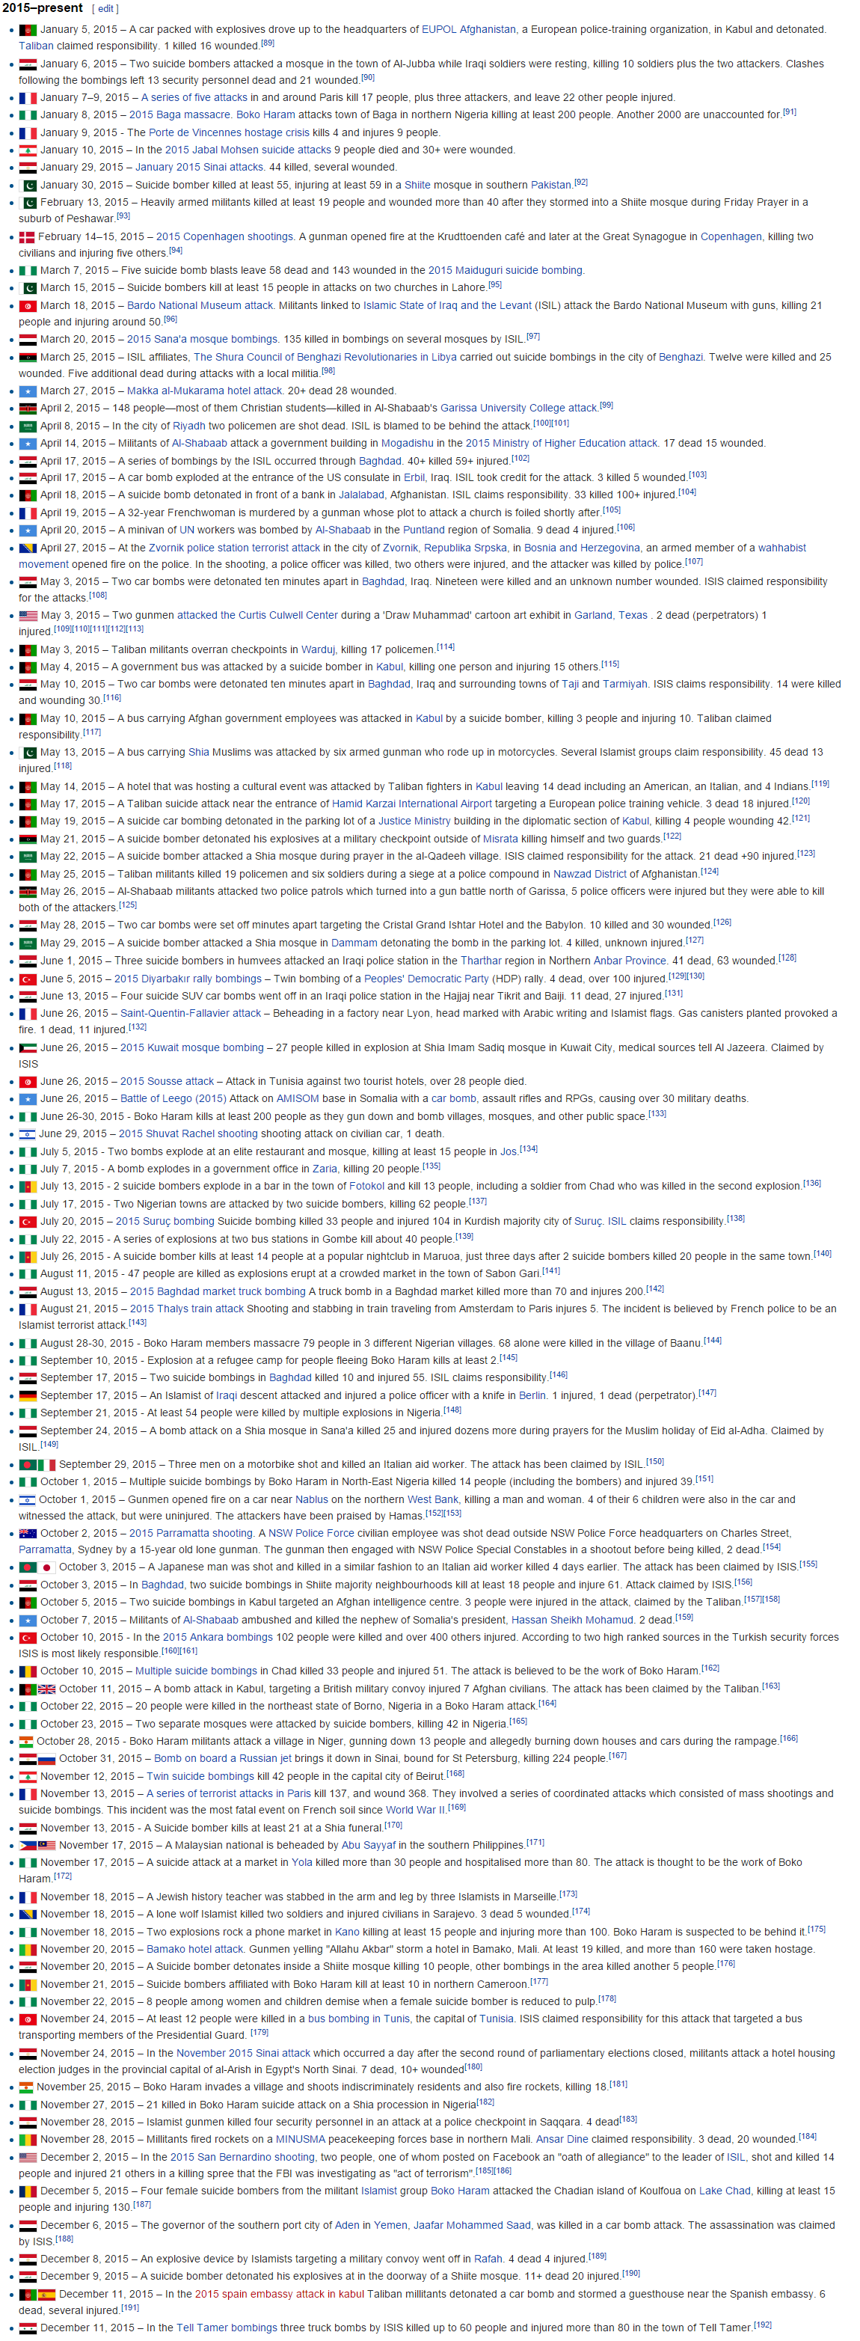
Task: Click the Mali flag beside November 20, 2015 Bamako entry
Action: [27, 1949]
